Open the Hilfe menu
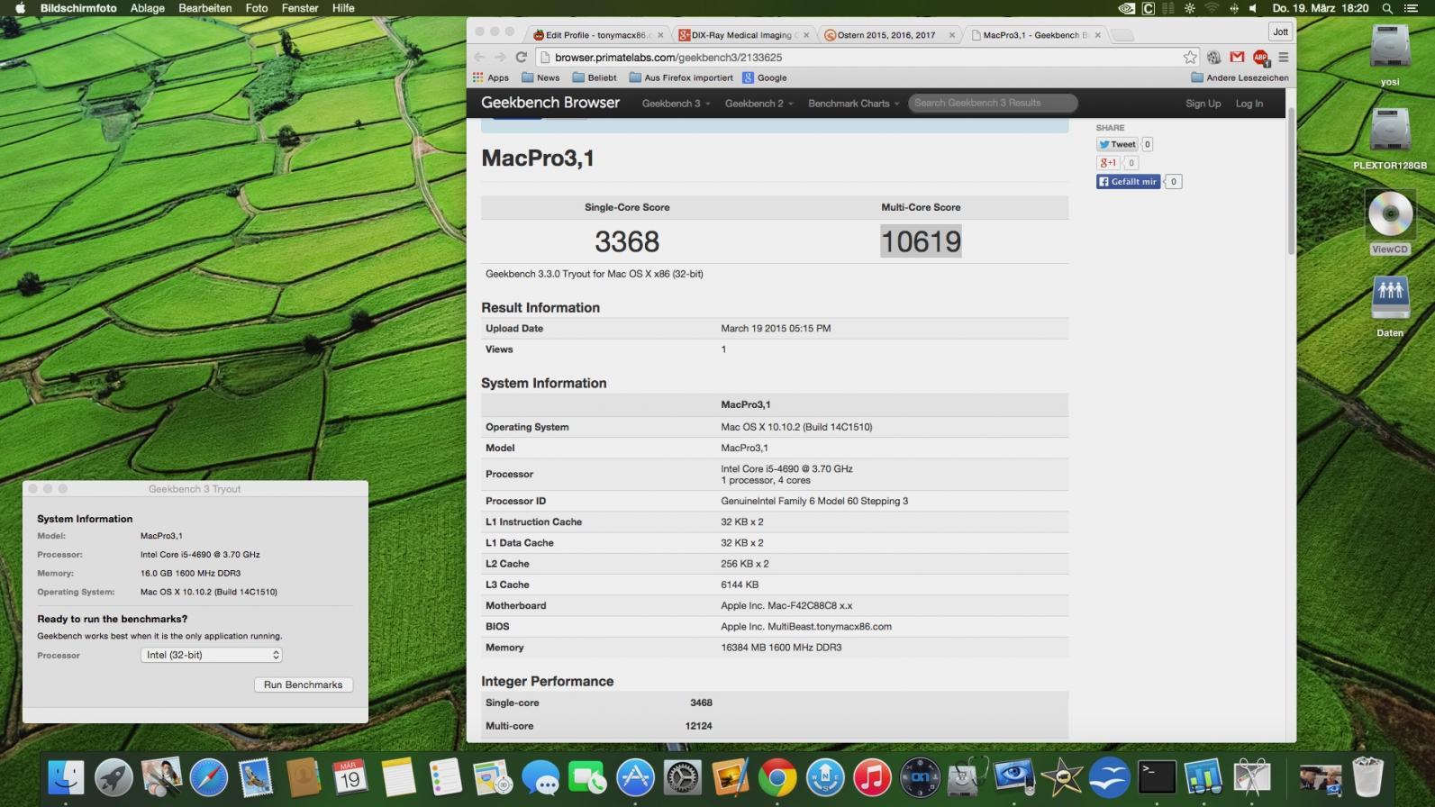 343,8
